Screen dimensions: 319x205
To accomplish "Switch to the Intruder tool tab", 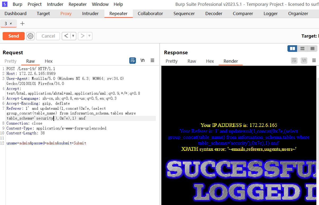I will (90, 13).
